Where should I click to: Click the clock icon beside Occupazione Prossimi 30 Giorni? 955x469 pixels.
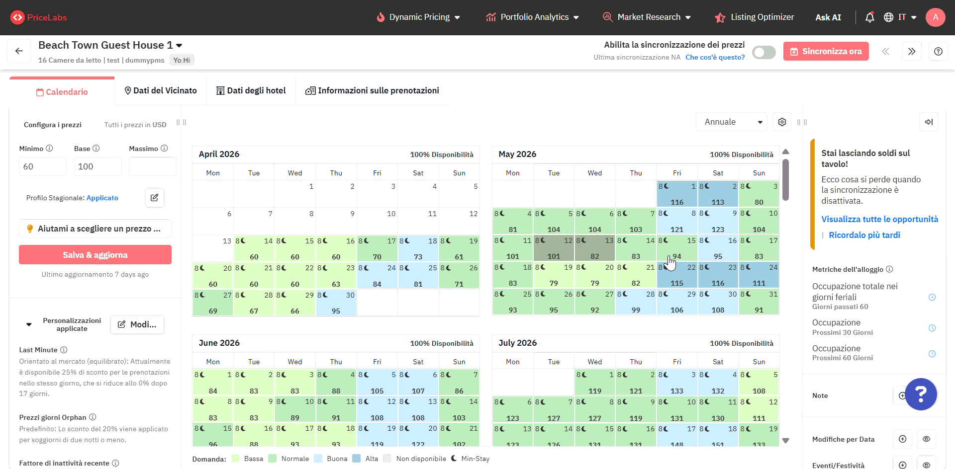pos(932,328)
